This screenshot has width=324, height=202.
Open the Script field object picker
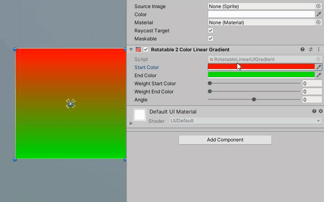click(318, 59)
